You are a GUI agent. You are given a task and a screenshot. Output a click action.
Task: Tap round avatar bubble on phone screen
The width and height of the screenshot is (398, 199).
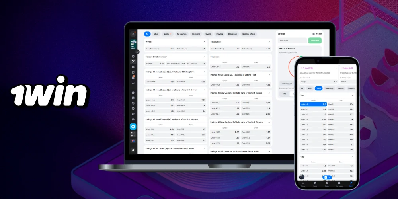click(x=302, y=177)
